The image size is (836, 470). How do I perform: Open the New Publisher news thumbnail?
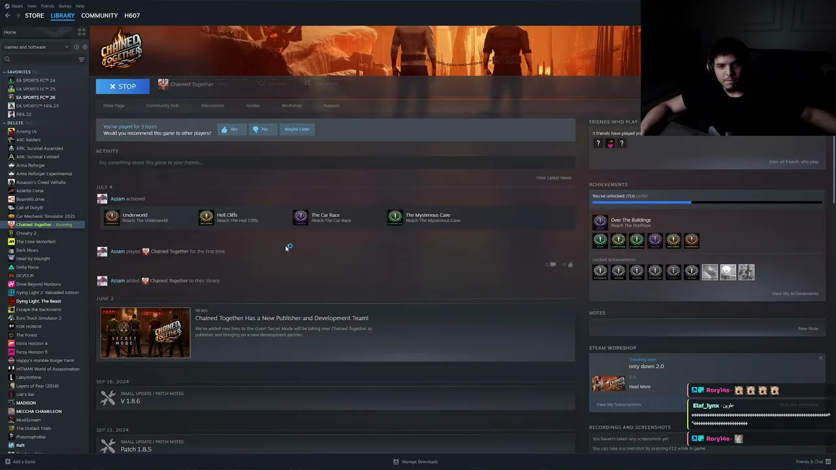tap(146, 333)
